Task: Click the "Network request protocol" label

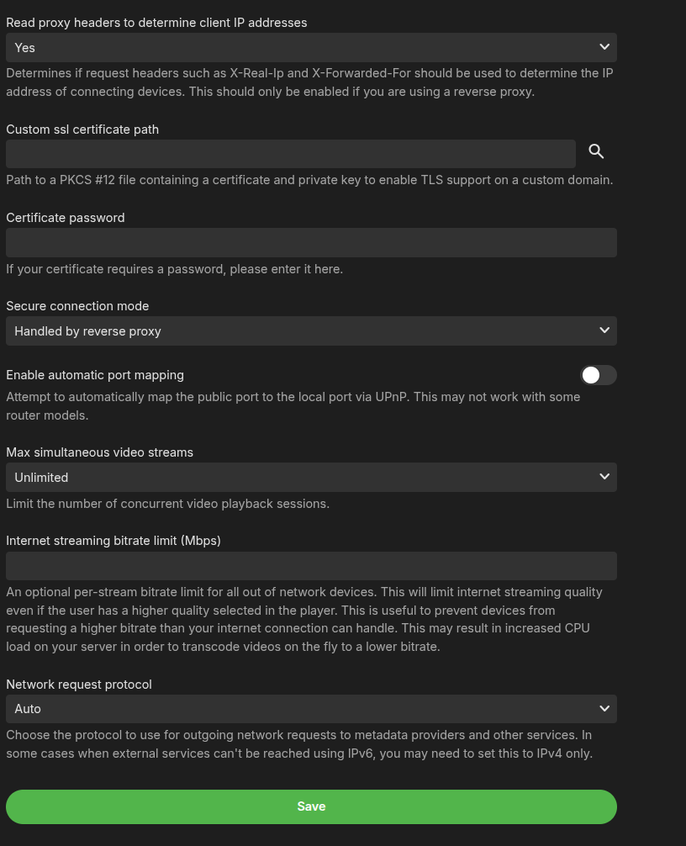Action: pyautogui.click(x=79, y=685)
